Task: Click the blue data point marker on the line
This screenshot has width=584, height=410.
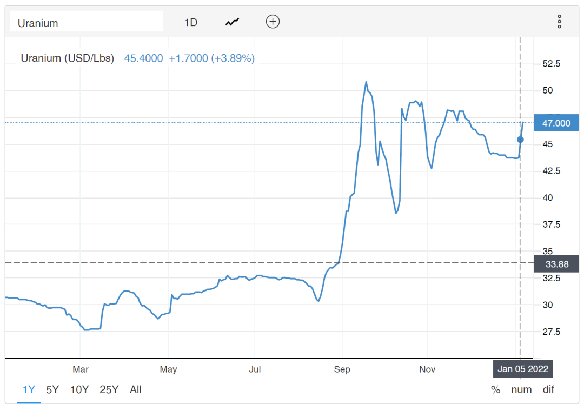Action: [x=520, y=140]
